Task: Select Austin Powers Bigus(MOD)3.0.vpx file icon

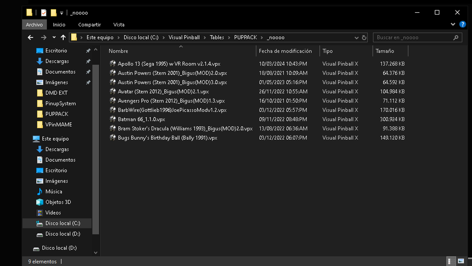Action: [113, 82]
